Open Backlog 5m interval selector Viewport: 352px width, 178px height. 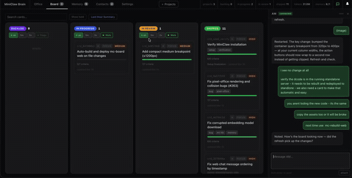[22, 35]
